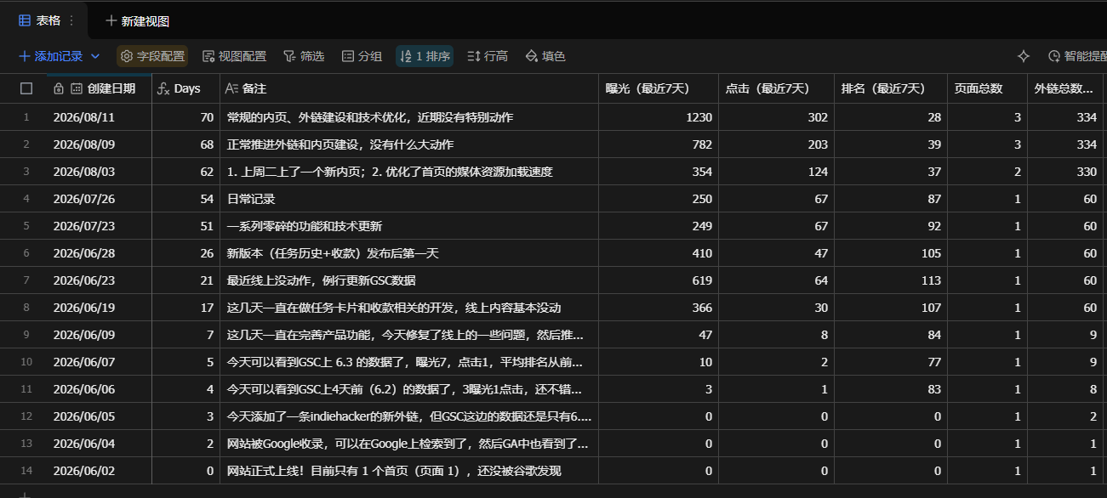Select the Days value 26
1107x498 pixels.
[185, 253]
